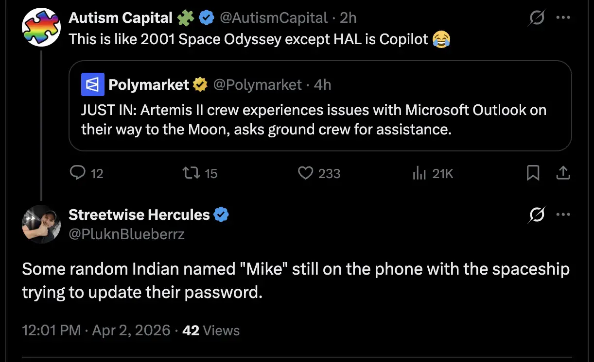Open Streetwise Hercules profile picture
The height and width of the screenshot is (362, 594).
click(41, 224)
